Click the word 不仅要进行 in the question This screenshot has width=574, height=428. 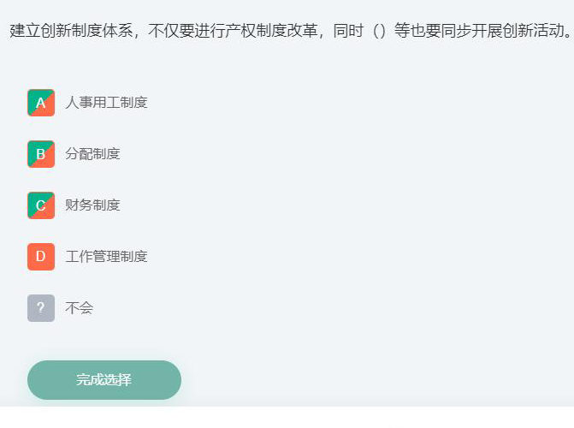coord(186,31)
